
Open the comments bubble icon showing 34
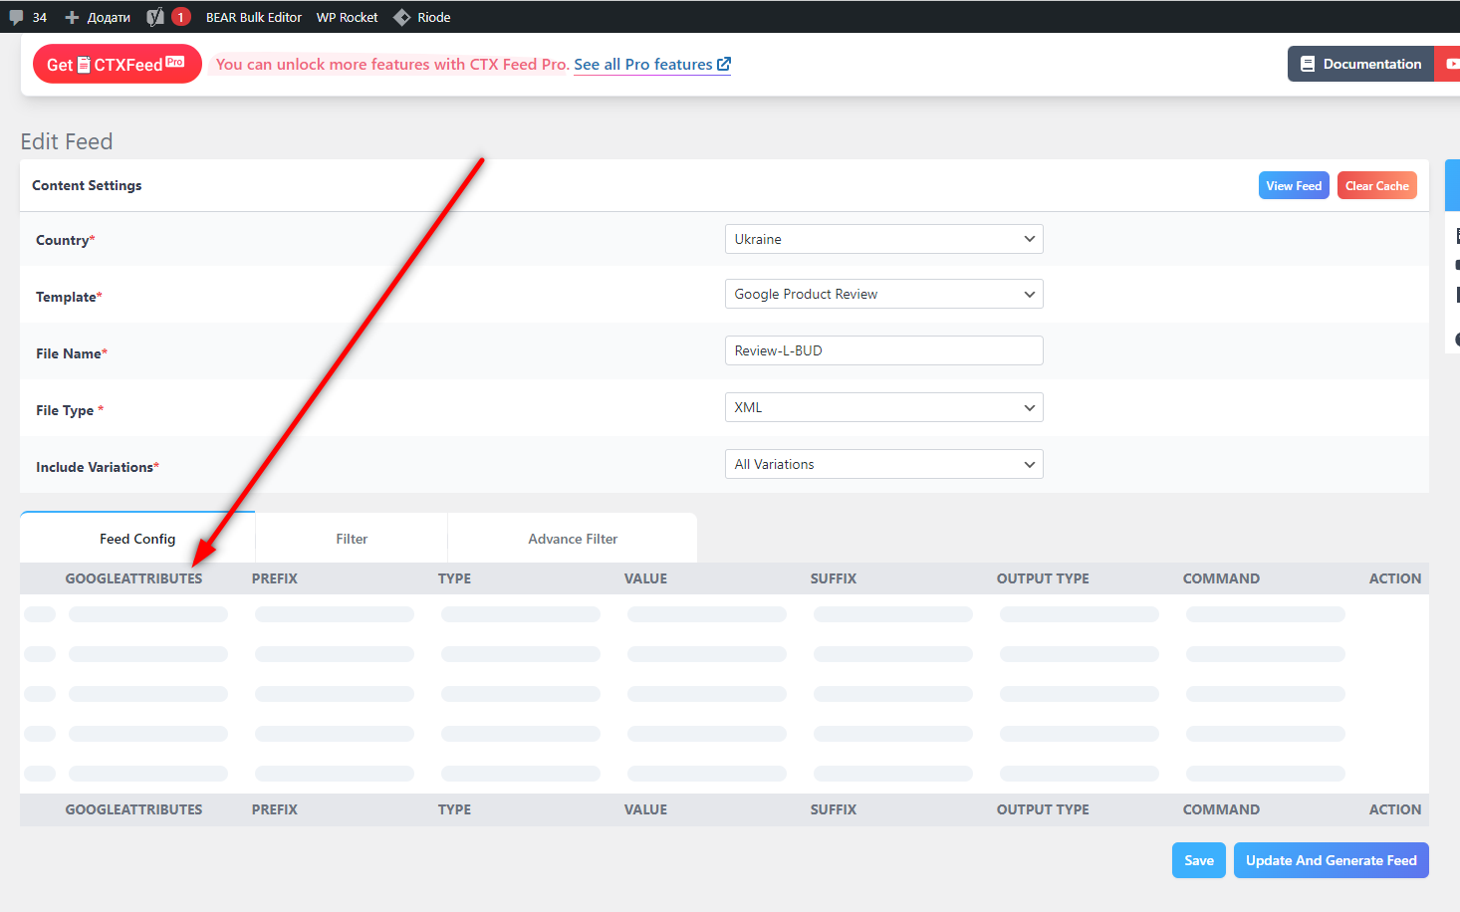coord(17,17)
